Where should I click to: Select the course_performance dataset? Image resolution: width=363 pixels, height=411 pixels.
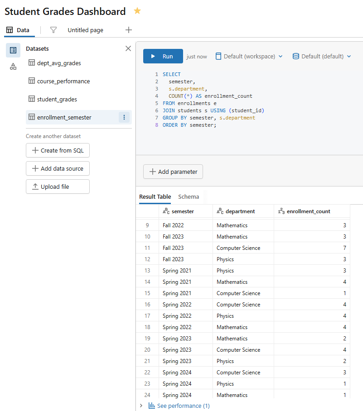click(79, 81)
